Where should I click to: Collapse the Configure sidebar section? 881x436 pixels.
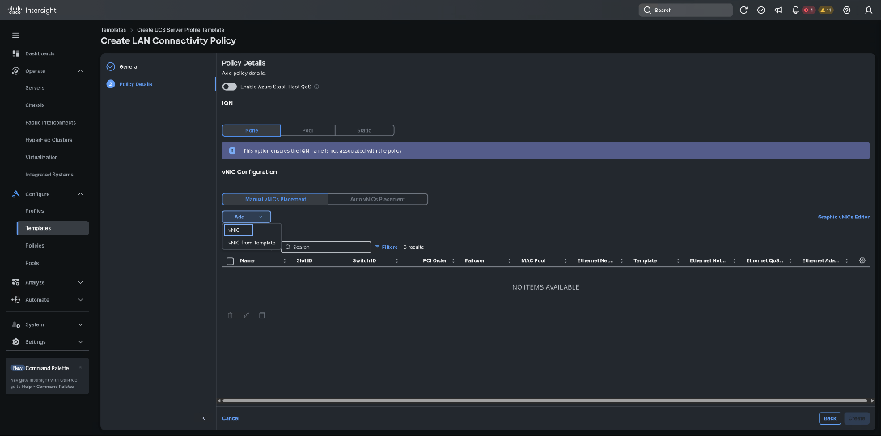point(80,194)
